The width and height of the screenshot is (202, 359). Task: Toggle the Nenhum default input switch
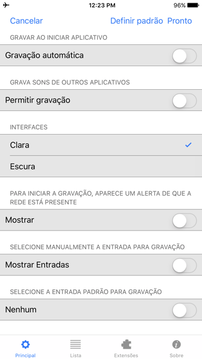185,310
